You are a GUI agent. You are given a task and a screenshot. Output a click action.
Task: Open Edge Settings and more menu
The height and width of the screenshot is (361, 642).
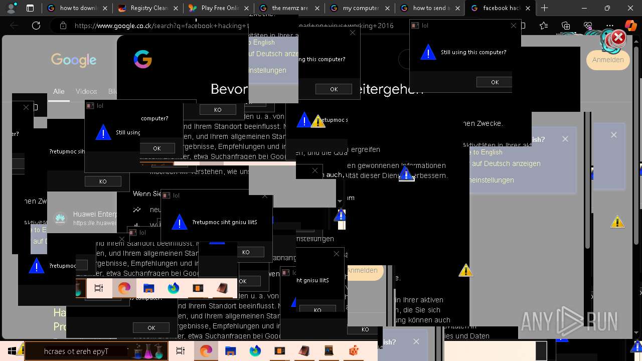[610, 26]
